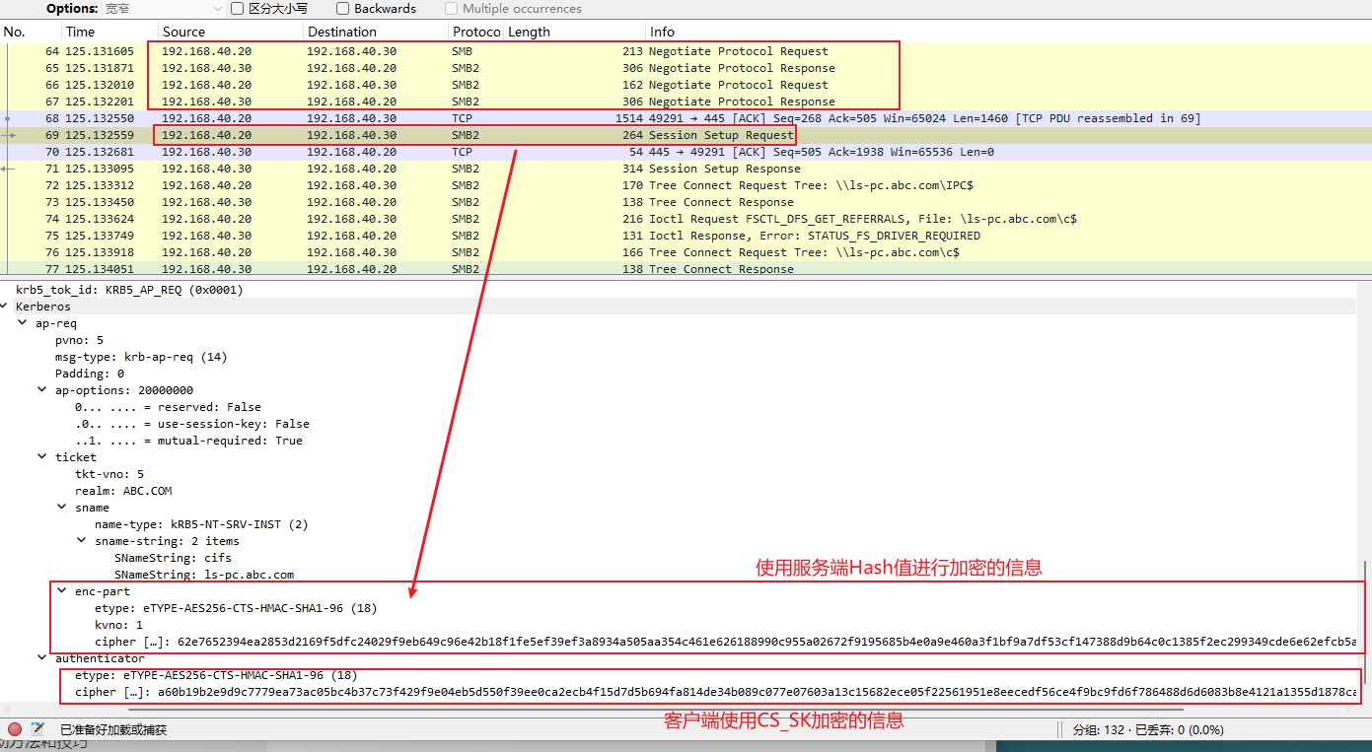
Task: Select packet 74 Ioctl Request FSCTL_DFS_GET_REFERRALS
Action: 686,219
